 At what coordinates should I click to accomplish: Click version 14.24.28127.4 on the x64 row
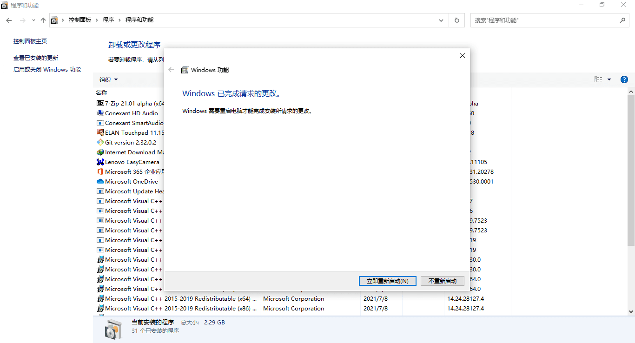coord(465,298)
